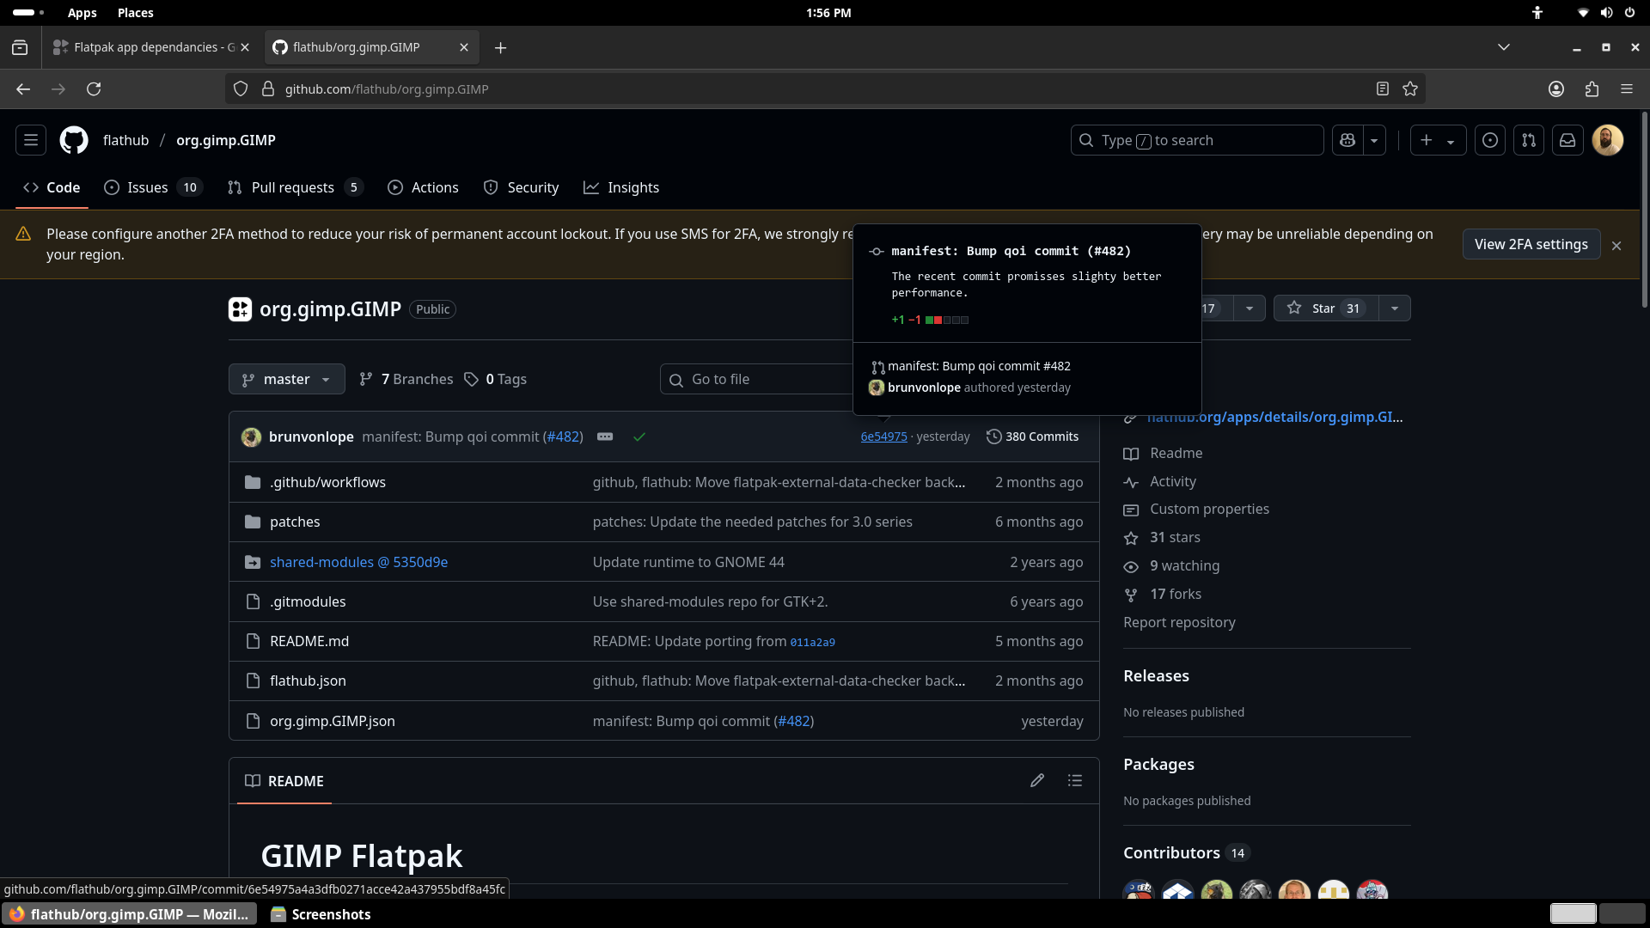The width and height of the screenshot is (1650, 928).
Task: Click the pull requests icon in header
Action: (x=1529, y=140)
